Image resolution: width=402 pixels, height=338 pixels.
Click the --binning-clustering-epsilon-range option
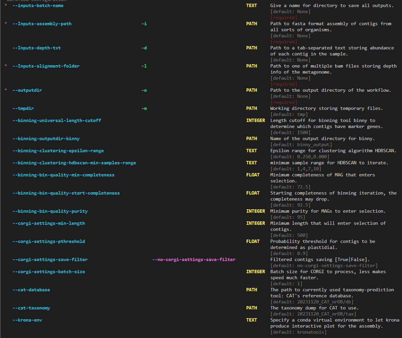coord(58,151)
